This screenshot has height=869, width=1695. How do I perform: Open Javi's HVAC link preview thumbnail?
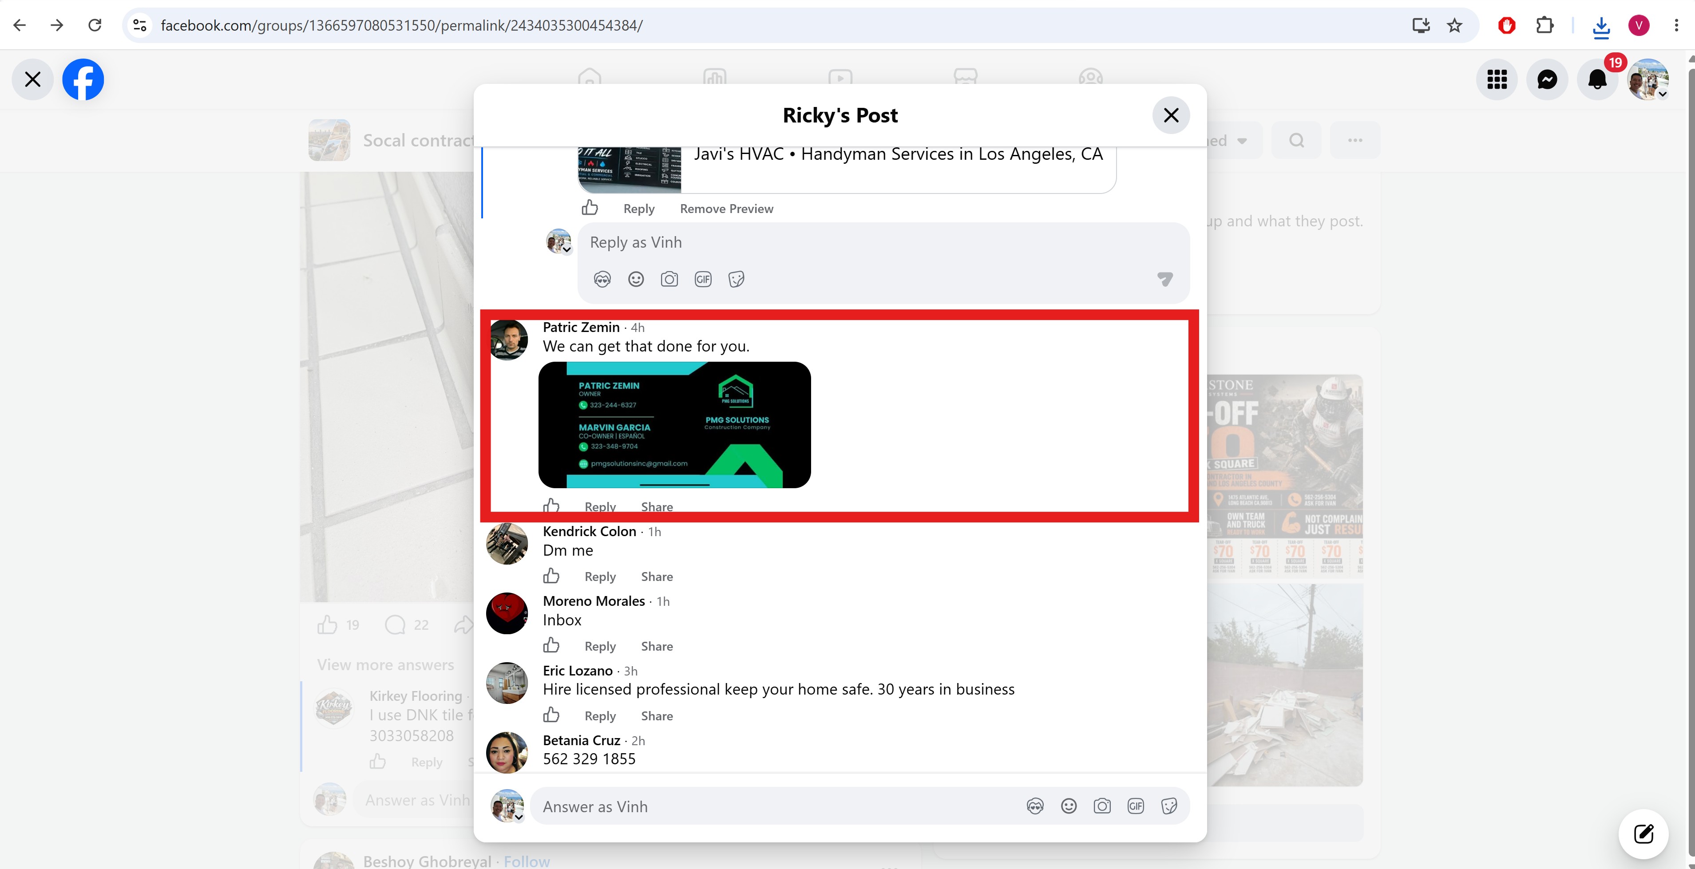coord(629,170)
